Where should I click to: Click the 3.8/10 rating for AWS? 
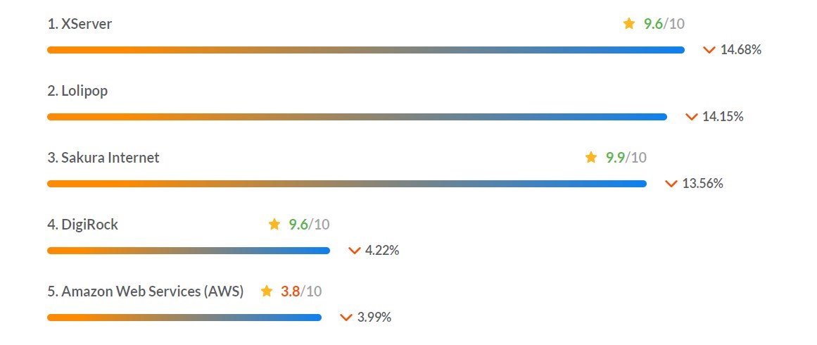point(301,291)
